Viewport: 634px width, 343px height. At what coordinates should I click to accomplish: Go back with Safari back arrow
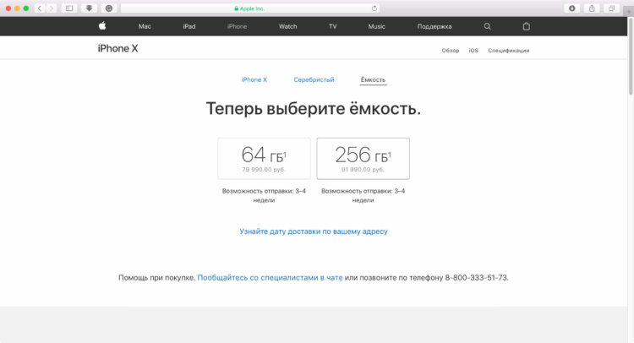click(40, 8)
